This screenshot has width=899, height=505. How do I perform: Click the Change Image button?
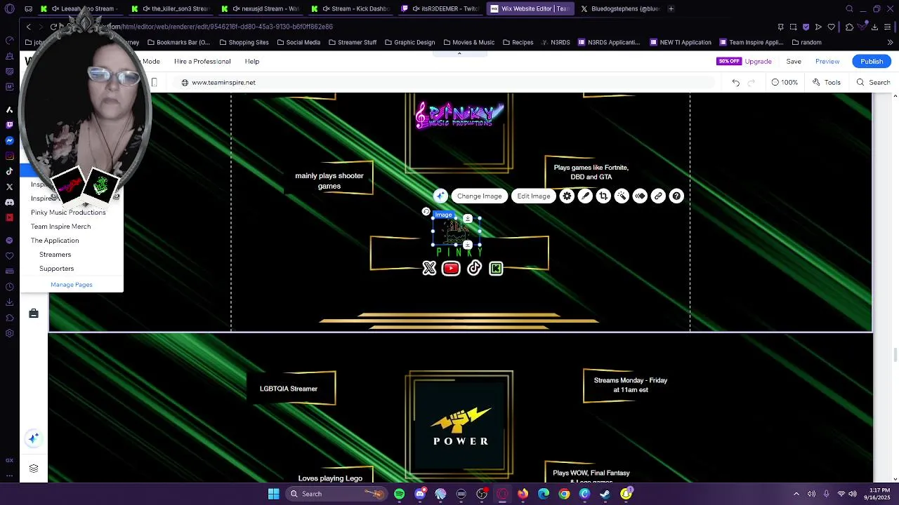point(479,196)
